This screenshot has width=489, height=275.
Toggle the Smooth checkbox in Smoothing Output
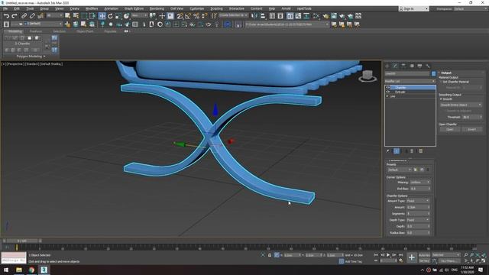click(x=441, y=99)
